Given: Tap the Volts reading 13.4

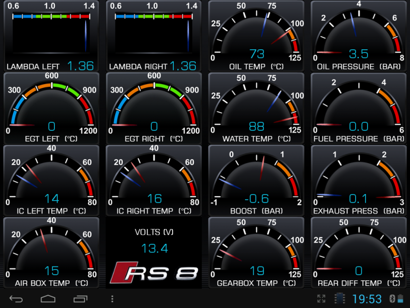Looking at the screenshot, I should pos(154,248).
